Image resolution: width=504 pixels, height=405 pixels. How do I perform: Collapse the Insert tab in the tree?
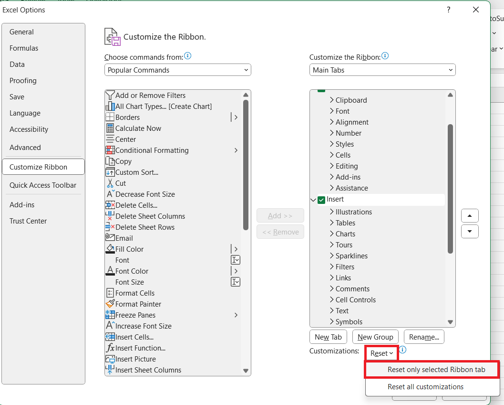pos(313,200)
